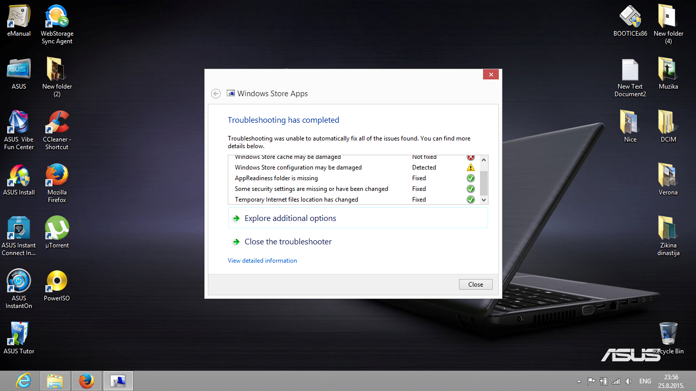The width and height of the screenshot is (696, 391).
Task: Launch Internet Explorer from taskbar
Action: coord(23,381)
